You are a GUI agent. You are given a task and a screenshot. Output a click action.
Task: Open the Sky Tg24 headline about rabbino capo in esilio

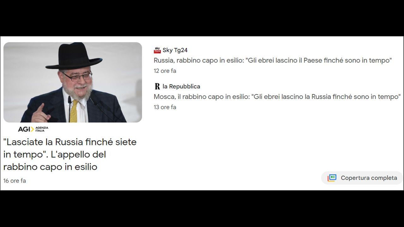[x=273, y=60]
